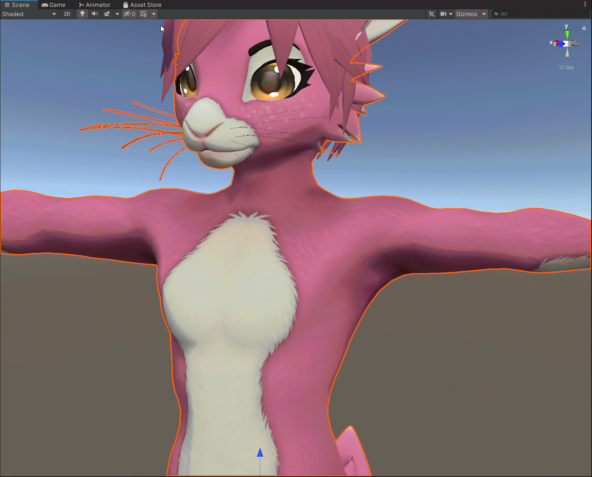Click the red X axis cone

tap(556, 43)
